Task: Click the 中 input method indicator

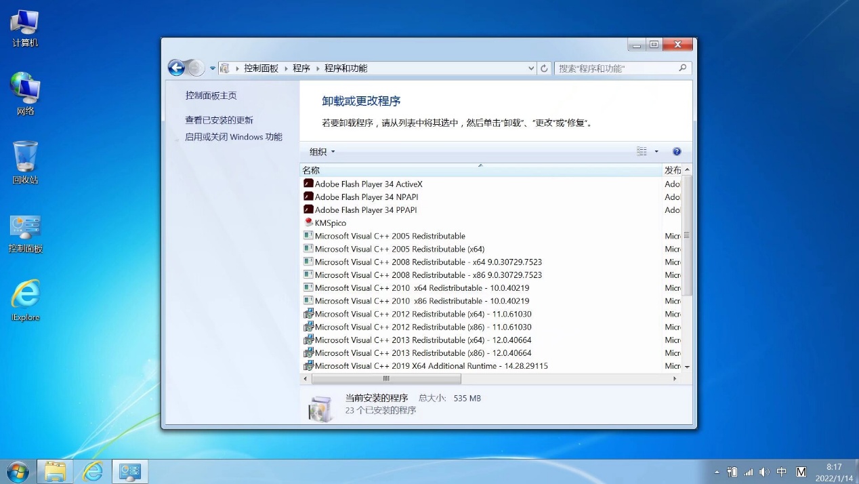Action: (x=782, y=472)
